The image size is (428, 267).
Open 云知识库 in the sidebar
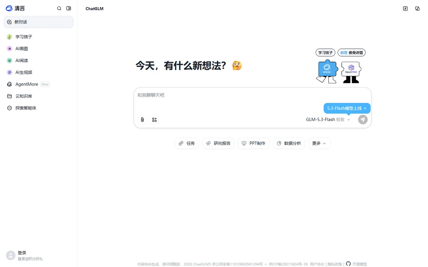coord(39,96)
